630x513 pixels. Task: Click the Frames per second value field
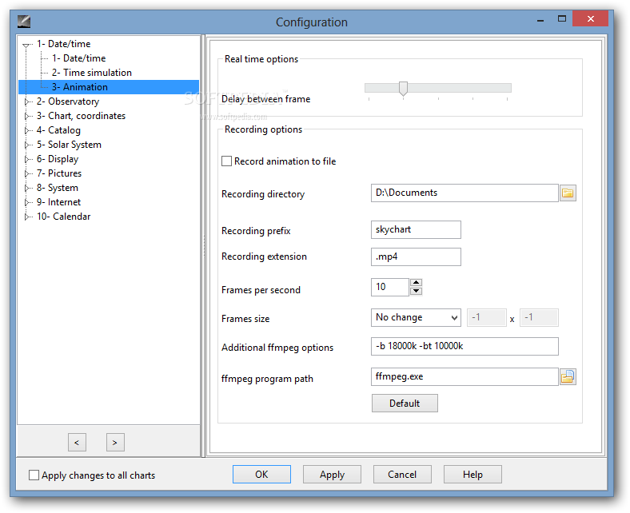(x=390, y=287)
